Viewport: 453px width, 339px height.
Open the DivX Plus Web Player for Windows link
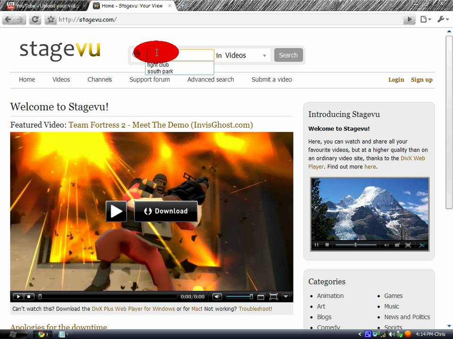(133, 309)
